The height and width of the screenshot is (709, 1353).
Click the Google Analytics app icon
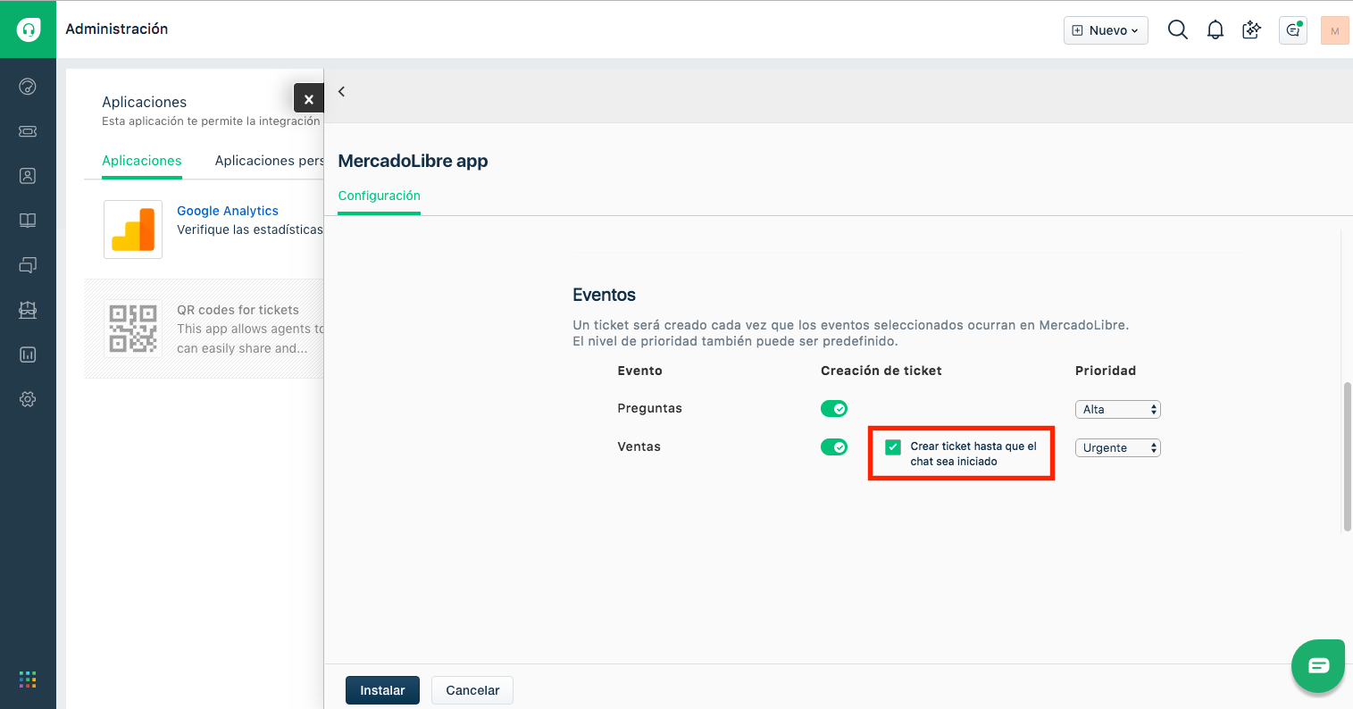(133, 229)
